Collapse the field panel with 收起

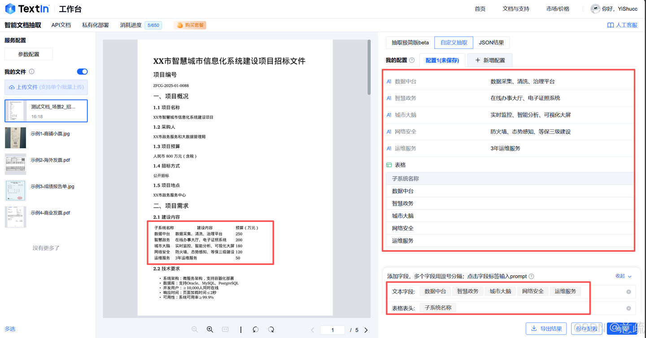(x=624, y=276)
